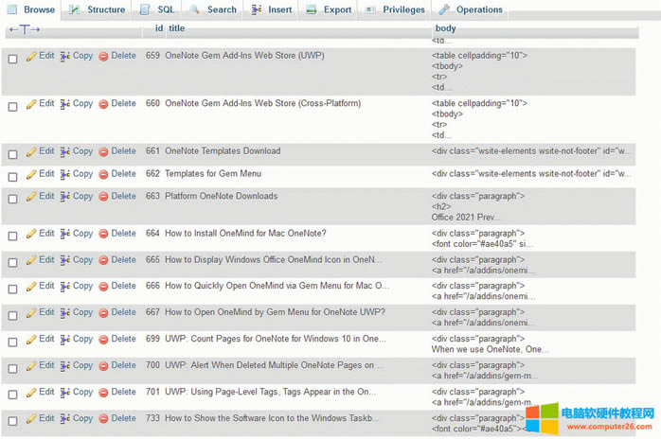Screen dimensions: 661x439
Task: Click the pencil Edit icon for row 733
Action: coord(31,419)
